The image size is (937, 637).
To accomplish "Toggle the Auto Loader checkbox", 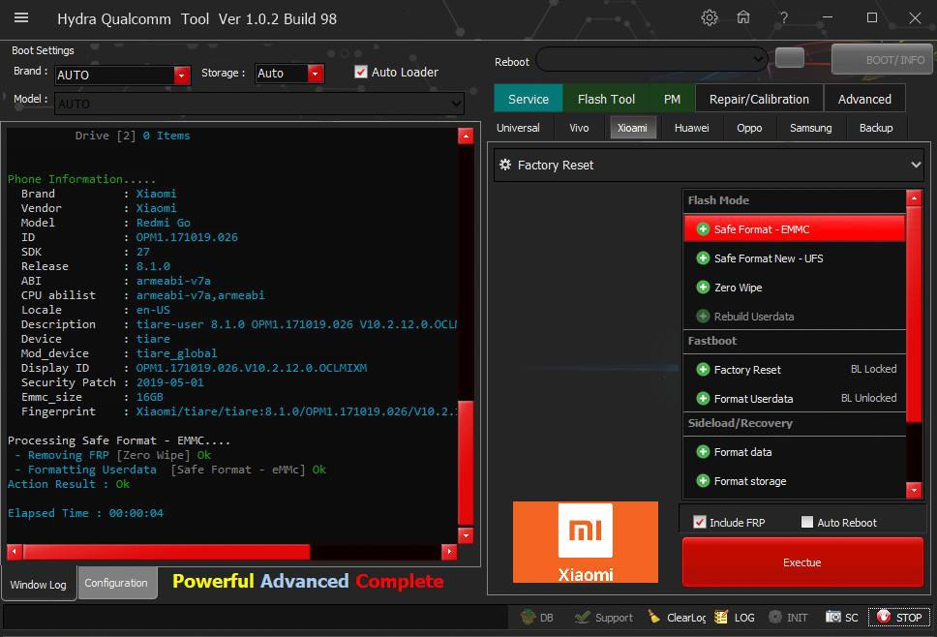I will 361,72.
